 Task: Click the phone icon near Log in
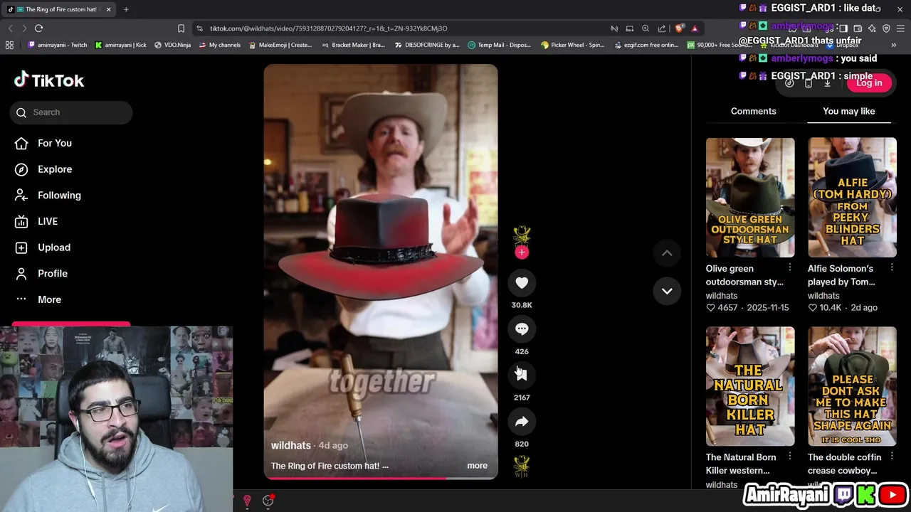tap(809, 83)
